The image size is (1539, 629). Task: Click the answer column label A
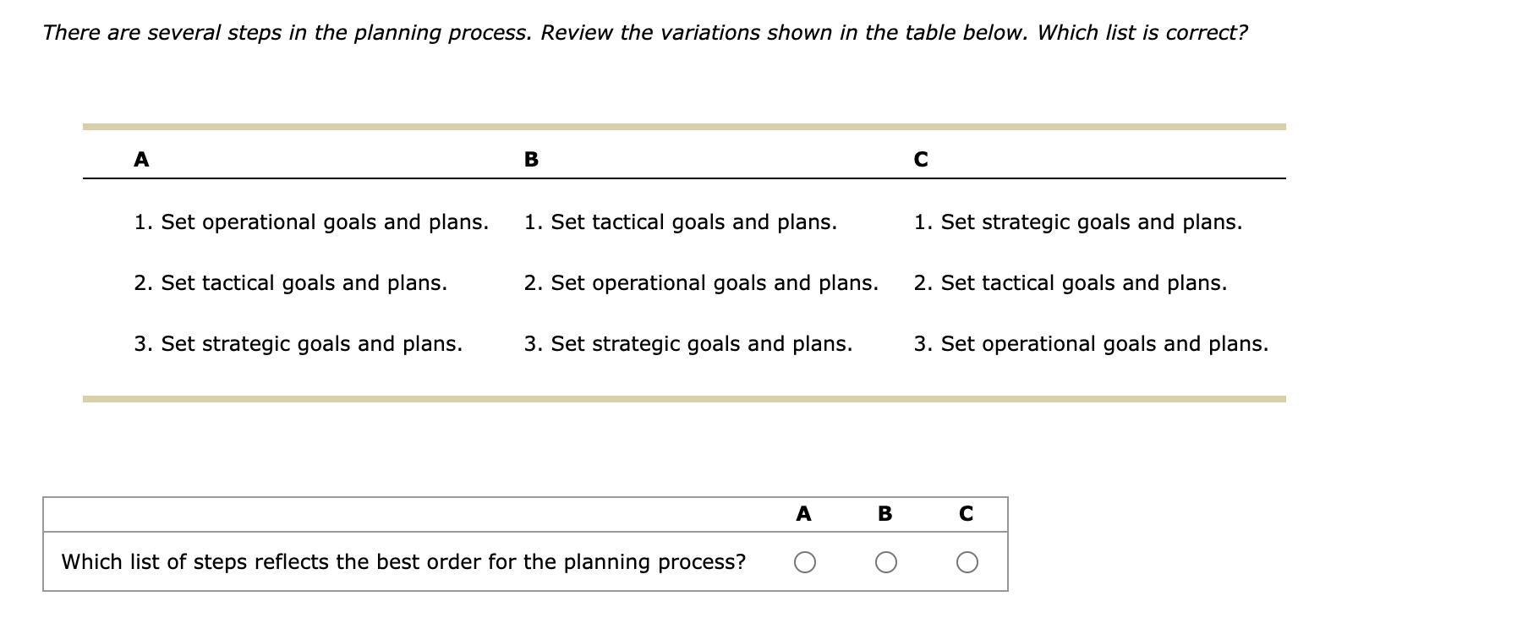tap(803, 513)
